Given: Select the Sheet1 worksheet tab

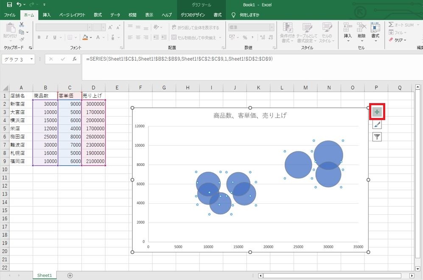Looking at the screenshot, I should click(45, 275).
